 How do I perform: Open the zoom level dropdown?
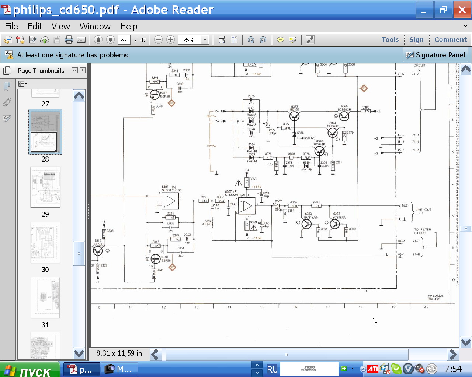coord(205,40)
